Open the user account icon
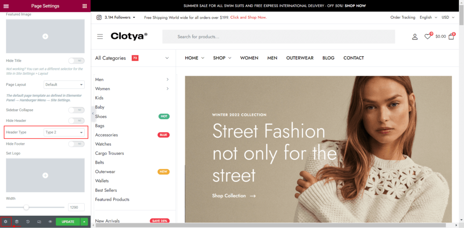 415,37
